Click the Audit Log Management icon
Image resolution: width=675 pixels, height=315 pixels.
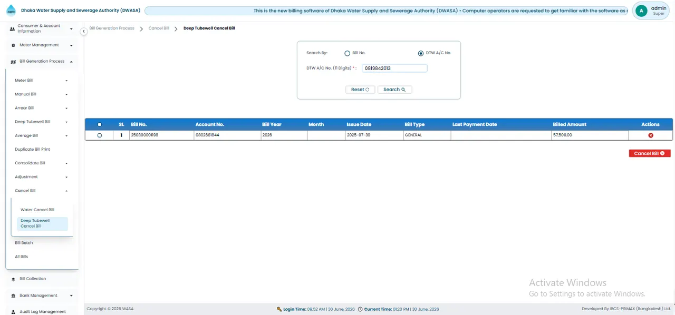[x=13, y=312]
